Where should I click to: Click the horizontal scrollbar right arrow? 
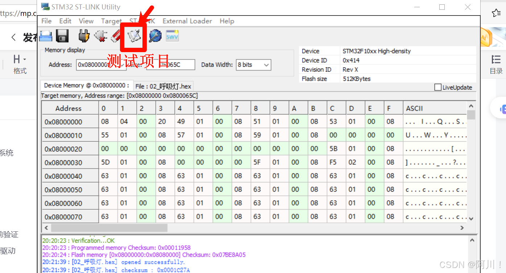pyautogui.click(x=462, y=228)
